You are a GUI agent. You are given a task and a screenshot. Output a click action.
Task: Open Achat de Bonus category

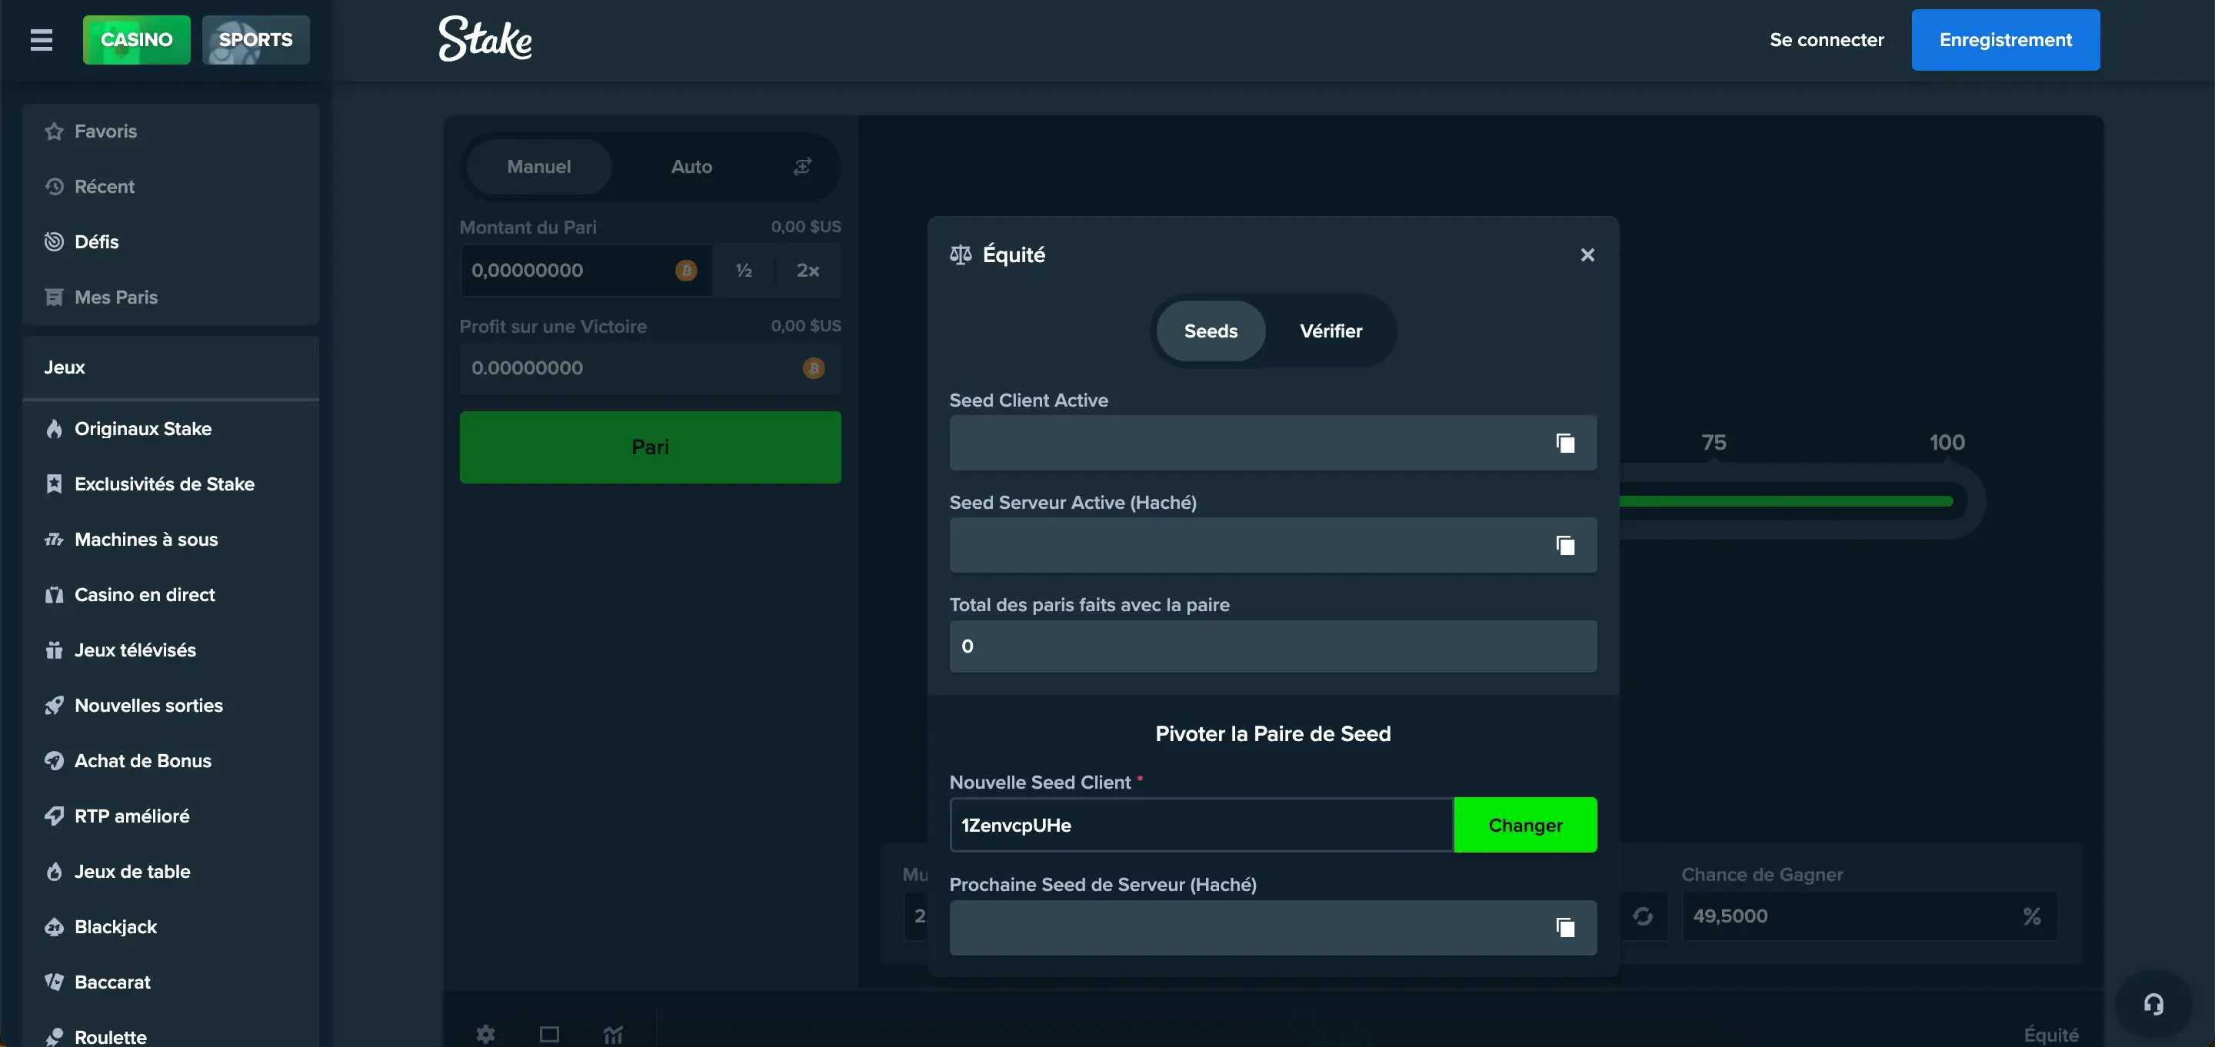click(171, 761)
